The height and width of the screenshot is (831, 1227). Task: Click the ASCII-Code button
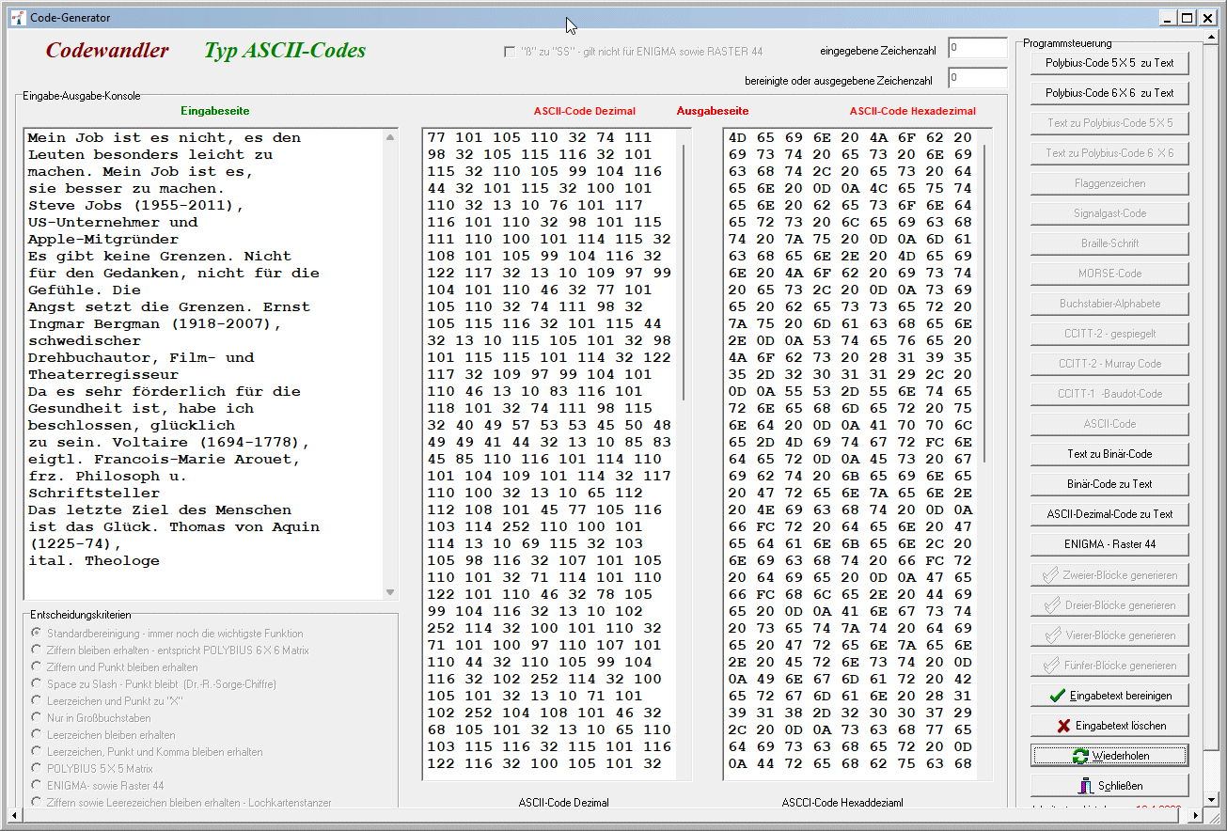click(x=1109, y=424)
